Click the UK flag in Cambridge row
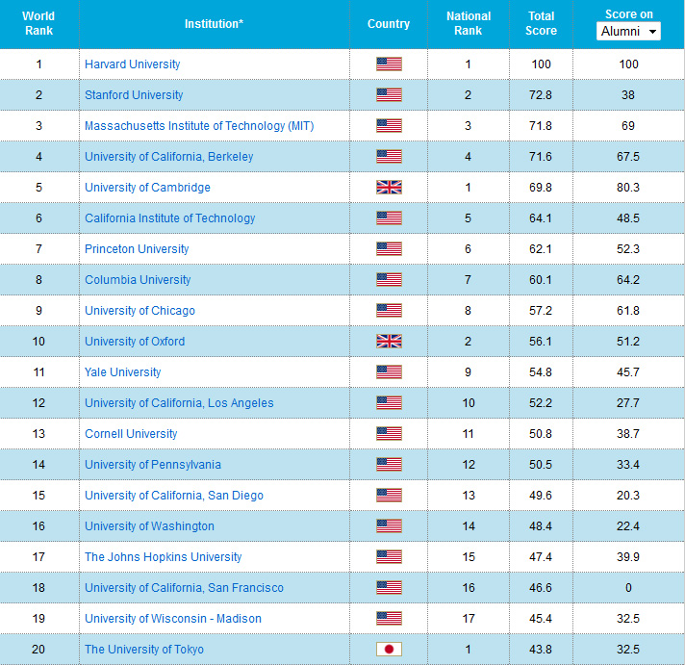 (389, 188)
